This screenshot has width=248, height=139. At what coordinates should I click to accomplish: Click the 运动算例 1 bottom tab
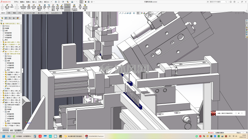tap(18, 131)
